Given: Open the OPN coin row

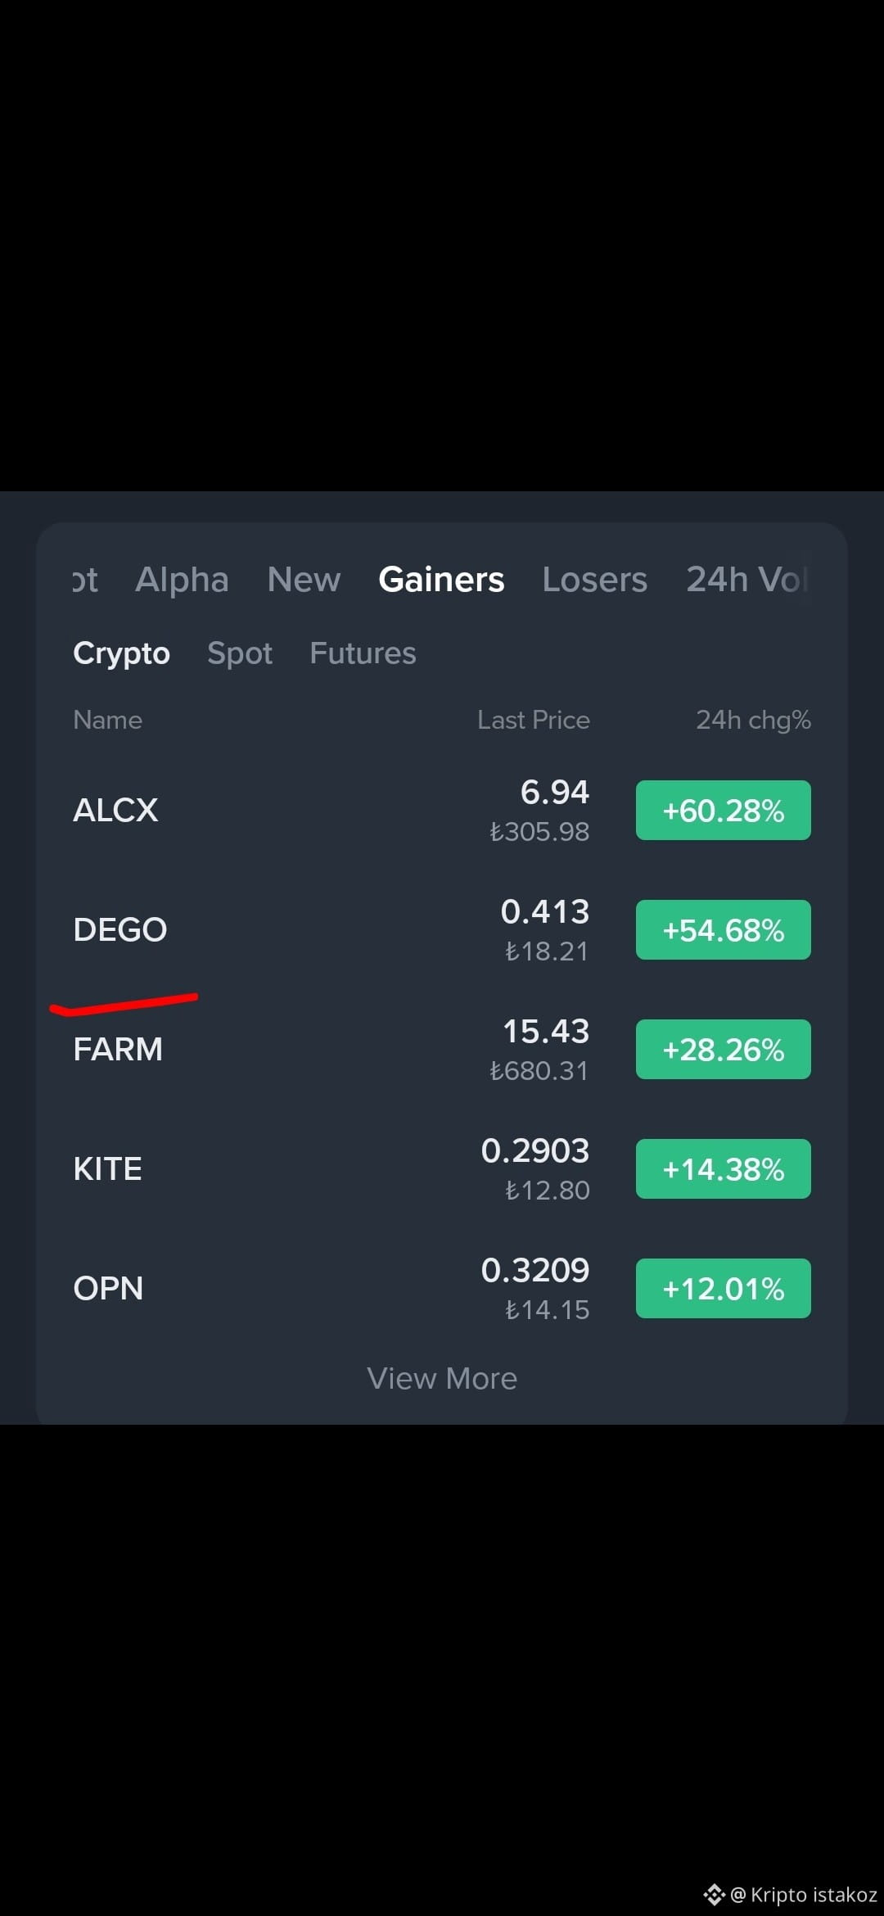Looking at the screenshot, I should point(442,1289).
